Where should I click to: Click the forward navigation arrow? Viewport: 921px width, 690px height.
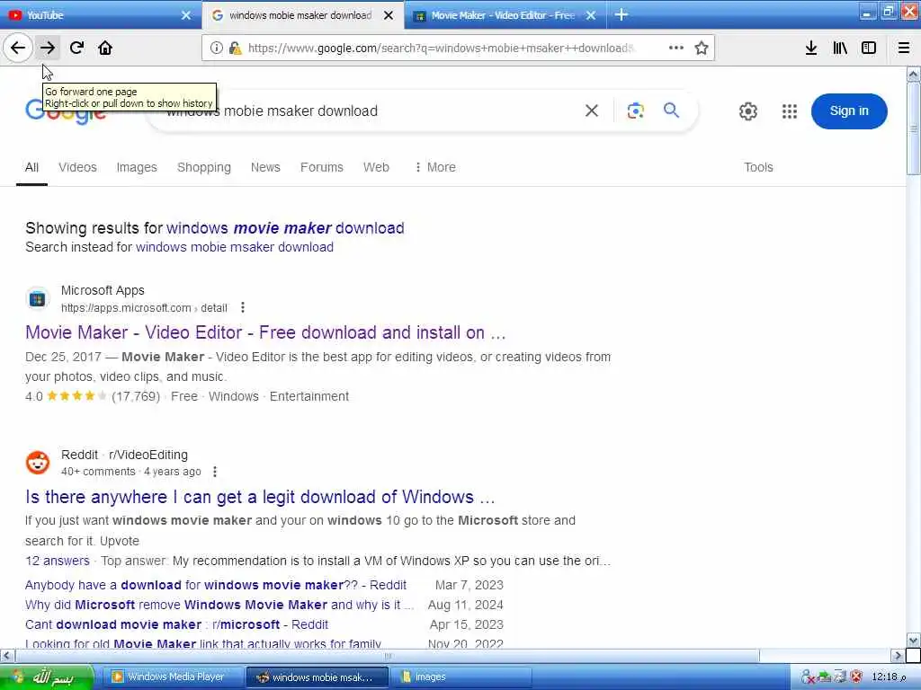click(48, 48)
